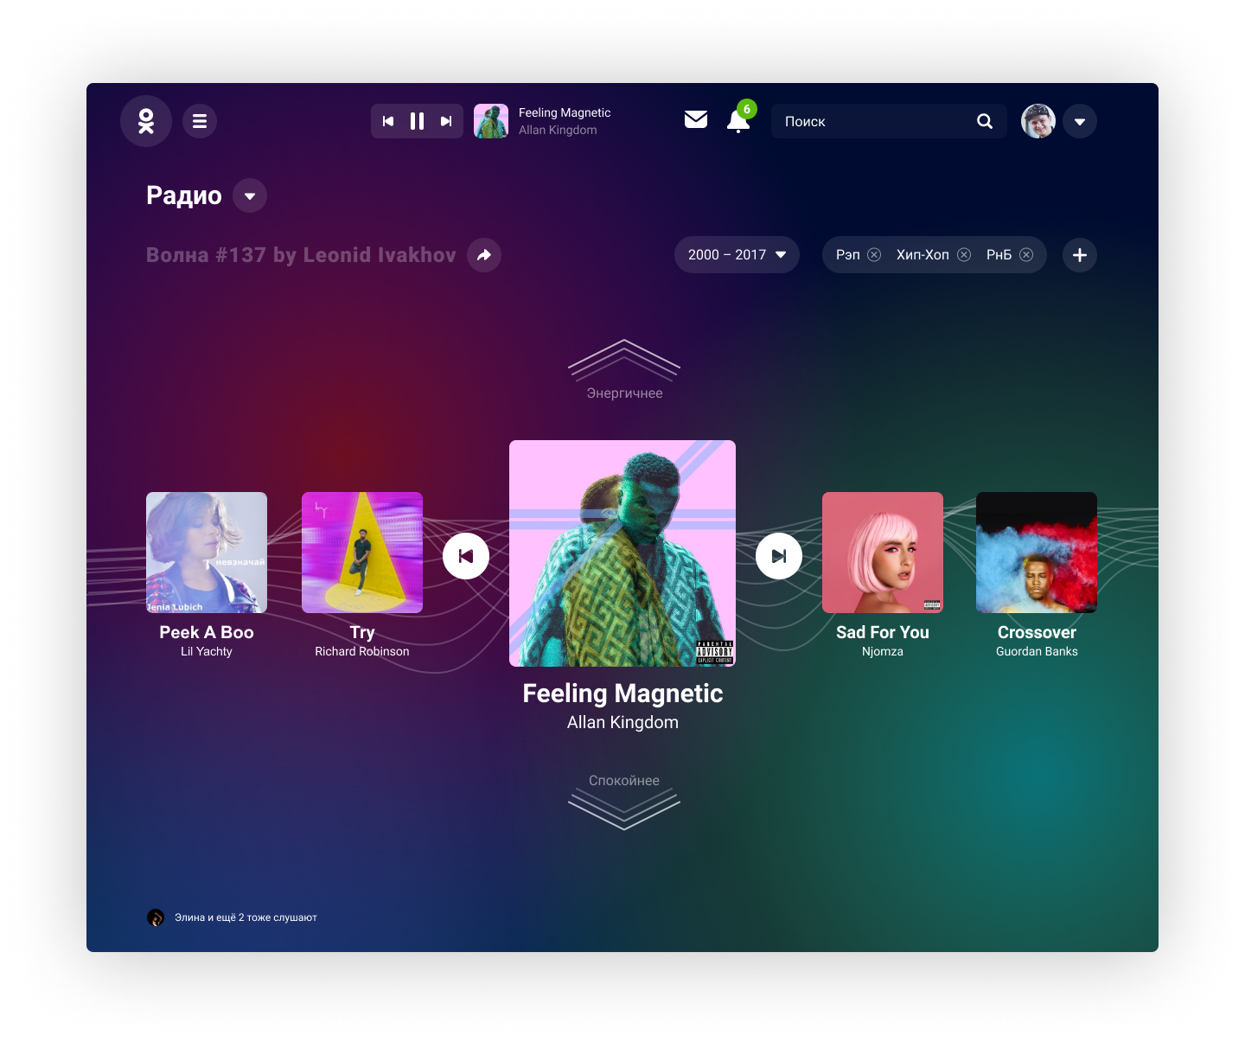Select the Crossover album cover

(x=1037, y=553)
